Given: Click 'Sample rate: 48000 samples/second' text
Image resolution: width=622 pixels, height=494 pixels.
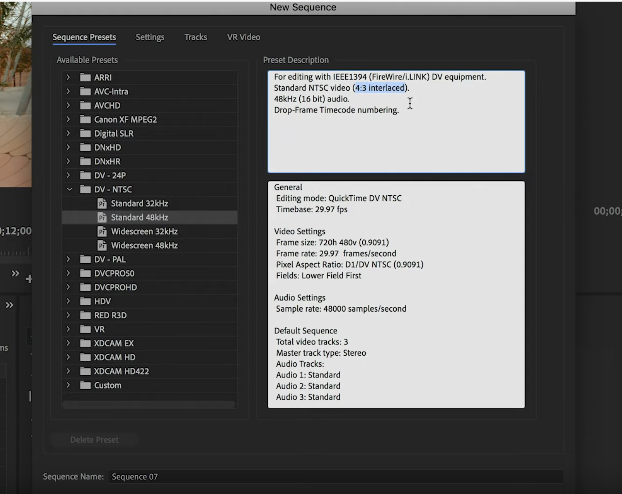Looking at the screenshot, I should 341,309.
